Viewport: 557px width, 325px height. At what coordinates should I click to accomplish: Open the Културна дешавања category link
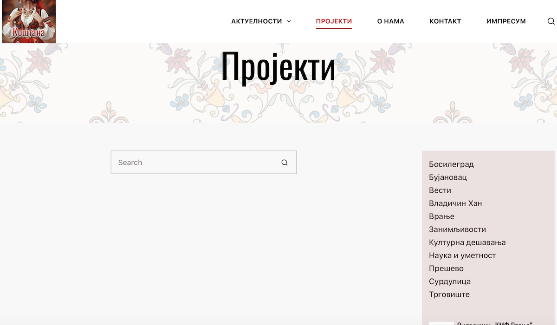[x=467, y=242]
